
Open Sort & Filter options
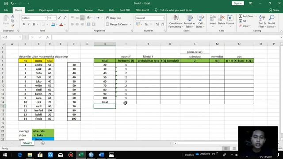coord(262,22)
